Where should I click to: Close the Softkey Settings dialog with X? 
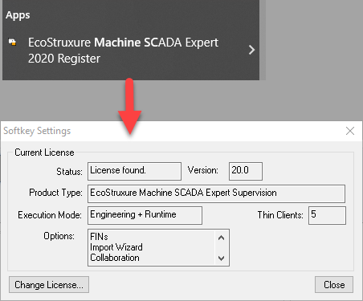pyautogui.click(x=350, y=131)
